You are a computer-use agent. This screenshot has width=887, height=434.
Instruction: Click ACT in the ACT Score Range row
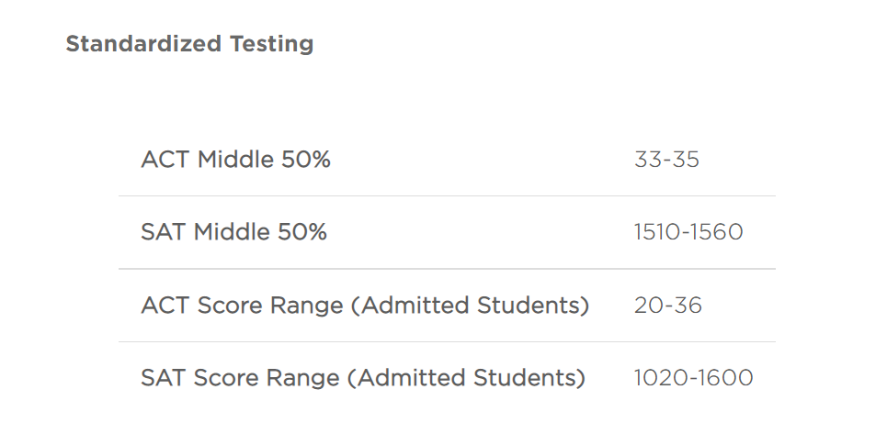tap(165, 306)
